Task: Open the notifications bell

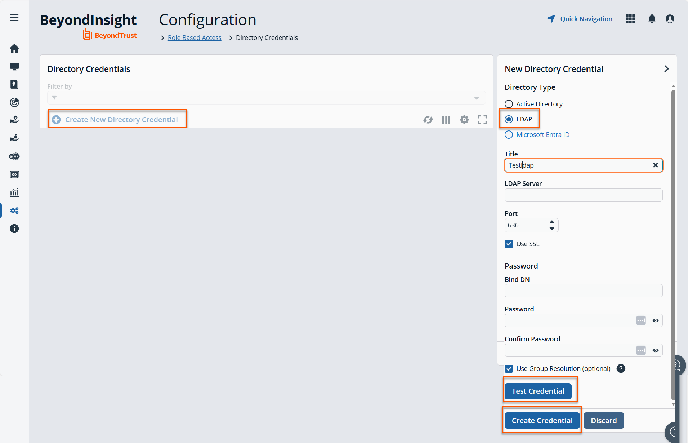Action: point(652,19)
